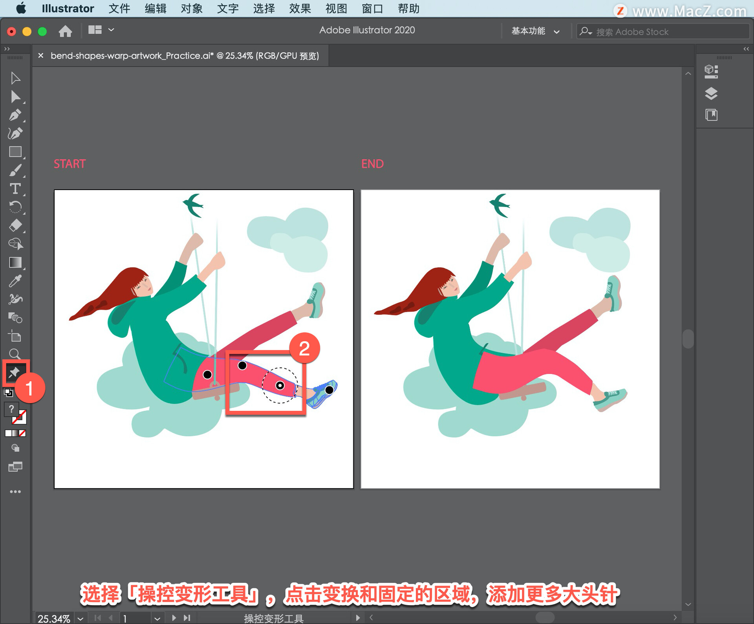Click the vertical scrollbar thumb
The width and height of the screenshot is (754, 624).
688,339
